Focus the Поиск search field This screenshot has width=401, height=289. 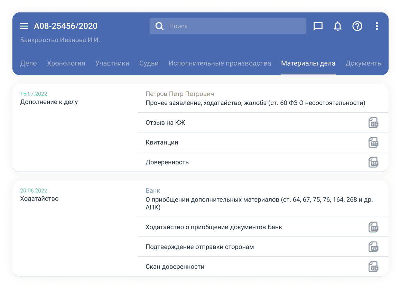point(228,26)
